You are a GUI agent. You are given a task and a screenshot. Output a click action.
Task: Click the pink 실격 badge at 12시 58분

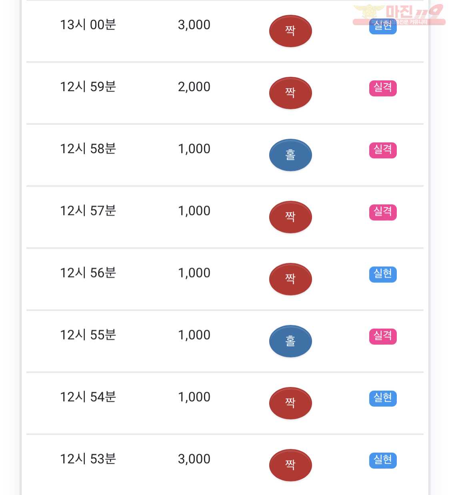click(x=383, y=150)
